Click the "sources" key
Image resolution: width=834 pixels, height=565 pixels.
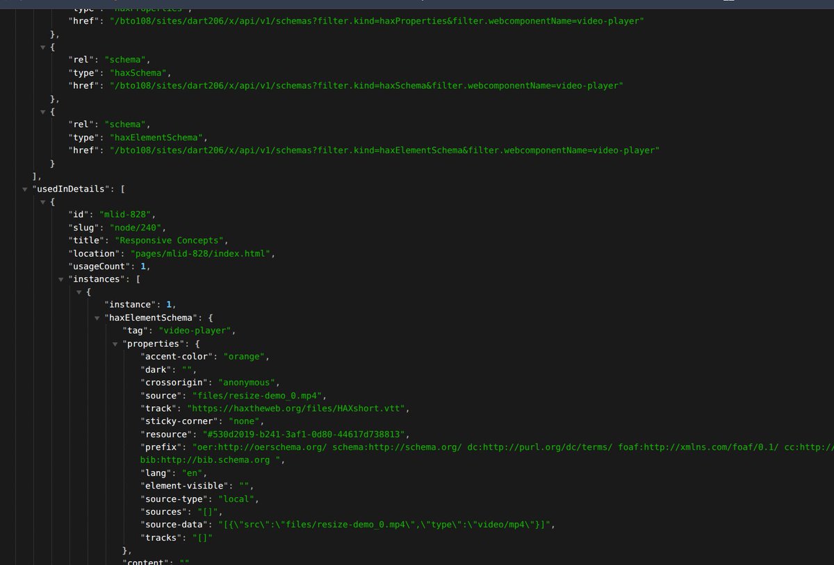tap(163, 512)
